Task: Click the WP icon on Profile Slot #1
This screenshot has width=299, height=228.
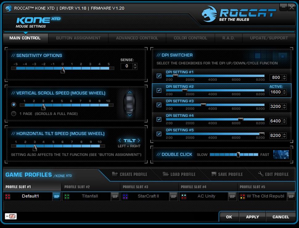Action: (56, 196)
